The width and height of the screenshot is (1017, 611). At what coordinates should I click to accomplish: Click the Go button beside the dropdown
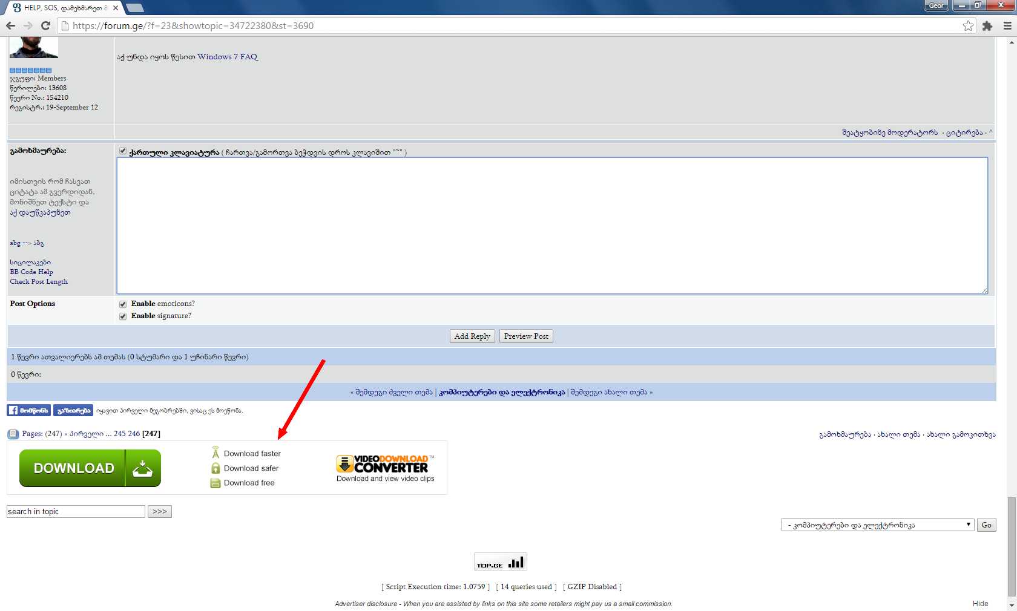tap(987, 525)
